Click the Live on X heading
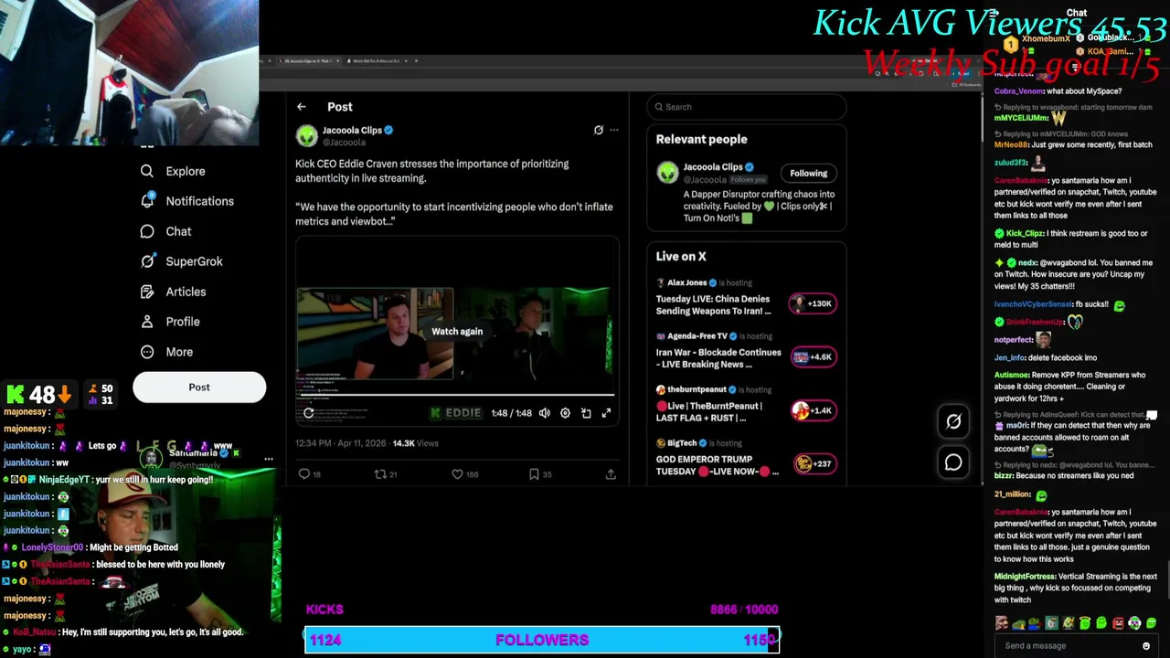The image size is (1170, 658). tap(681, 257)
